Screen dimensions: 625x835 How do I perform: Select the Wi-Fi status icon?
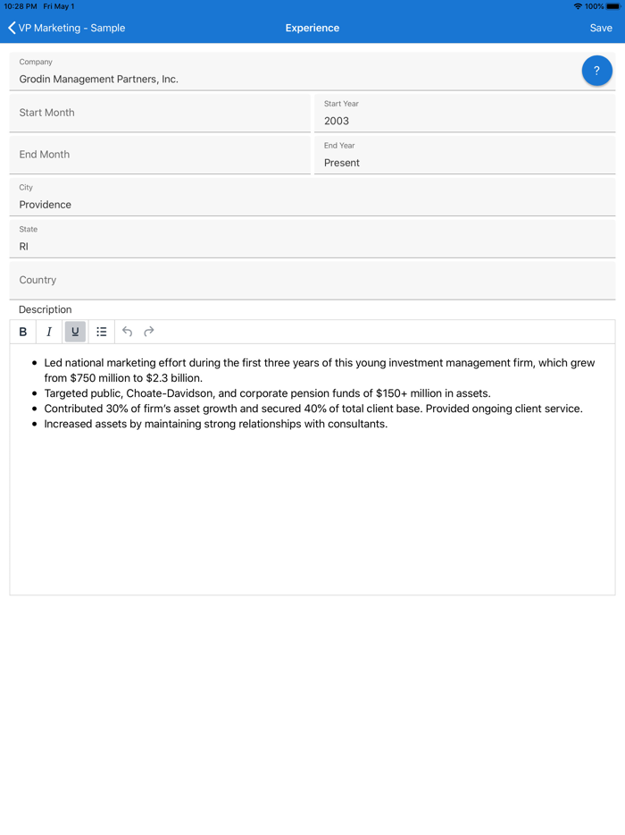(579, 6)
